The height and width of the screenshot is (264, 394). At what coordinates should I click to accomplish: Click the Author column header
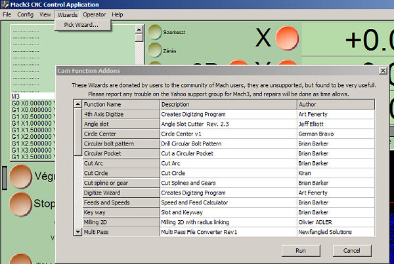336,104
